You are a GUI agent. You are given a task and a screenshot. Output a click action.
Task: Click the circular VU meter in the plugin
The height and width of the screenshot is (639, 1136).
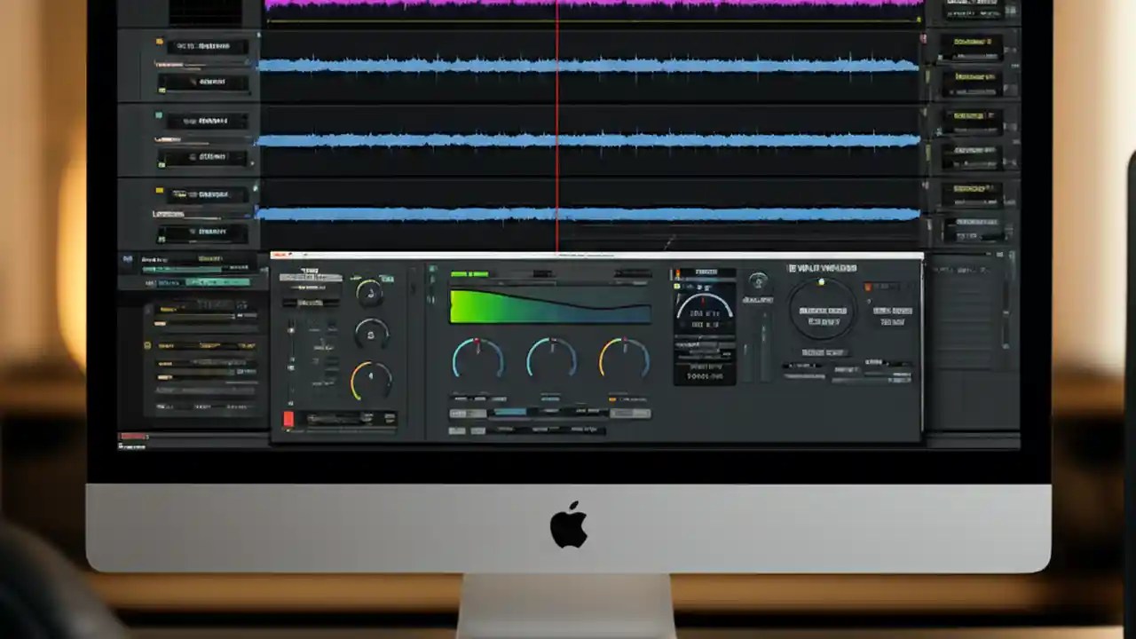821,309
